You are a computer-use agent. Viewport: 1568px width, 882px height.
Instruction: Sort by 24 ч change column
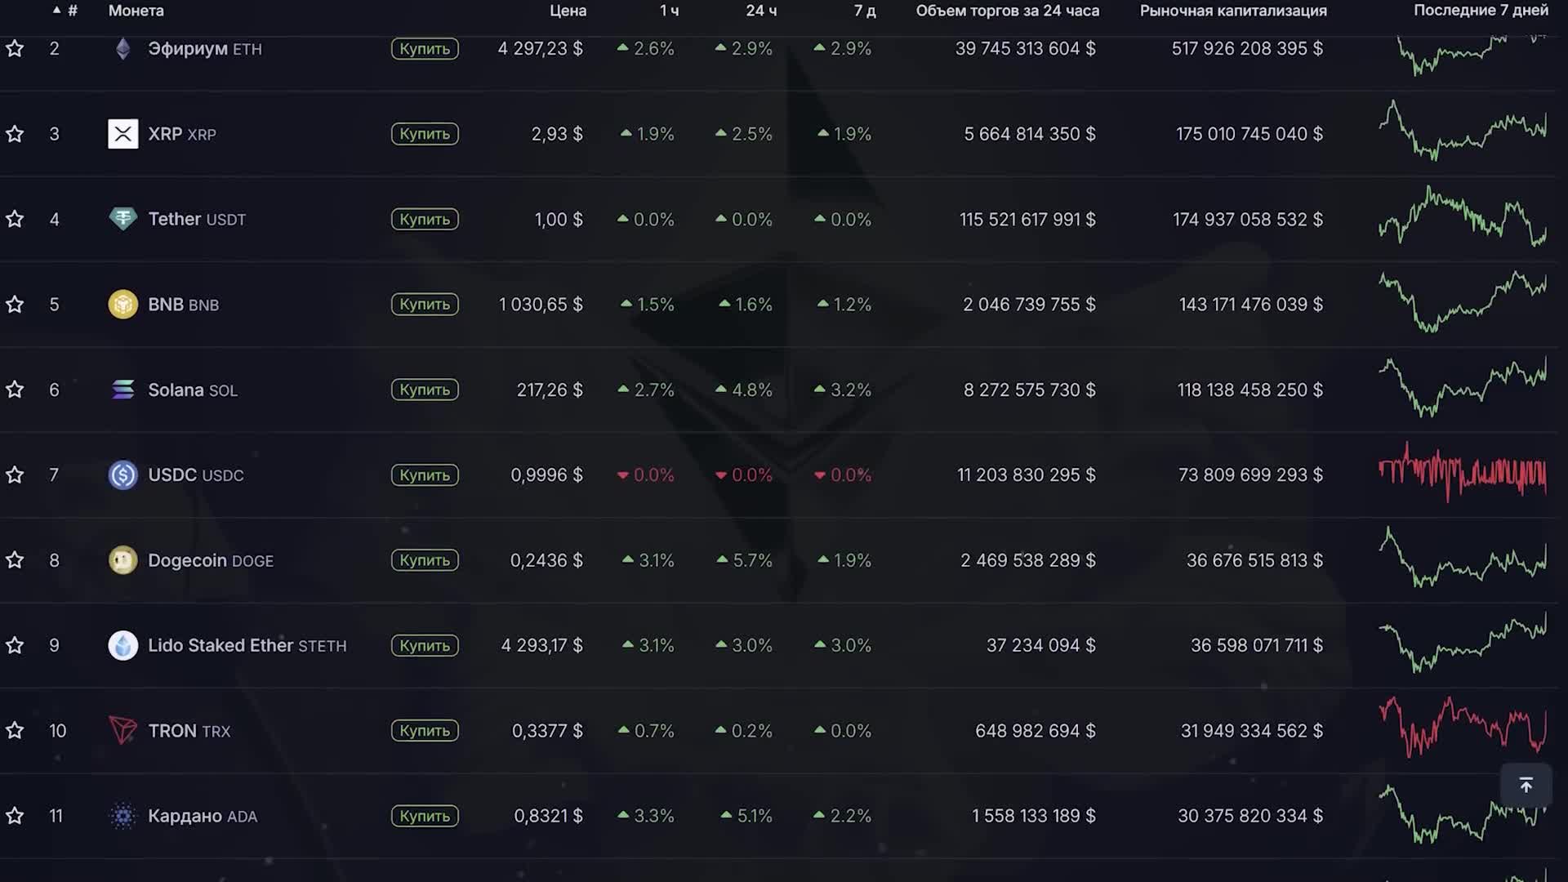(x=760, y=11)
